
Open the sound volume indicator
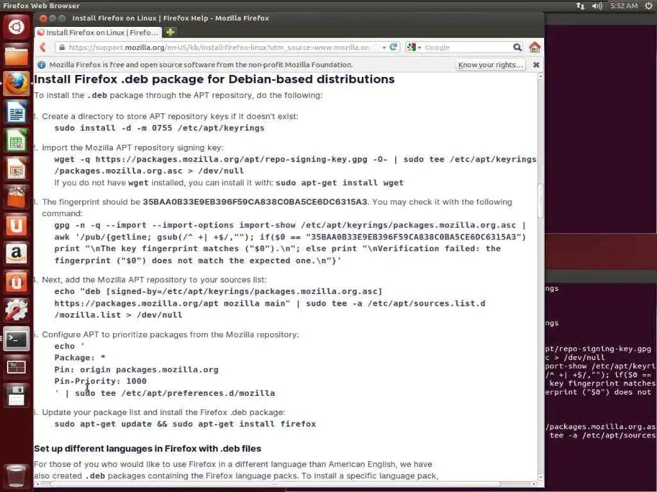(x=597, y=6)
